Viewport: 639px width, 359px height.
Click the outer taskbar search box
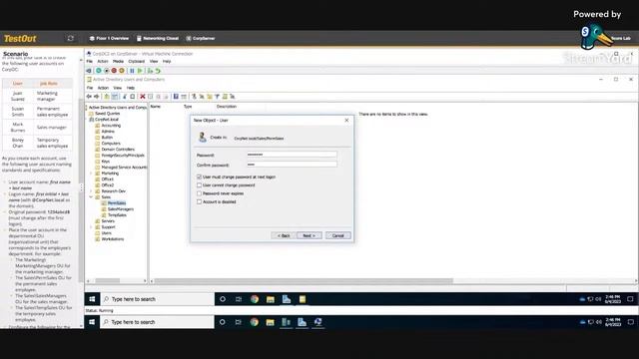(x=157, y=322)
